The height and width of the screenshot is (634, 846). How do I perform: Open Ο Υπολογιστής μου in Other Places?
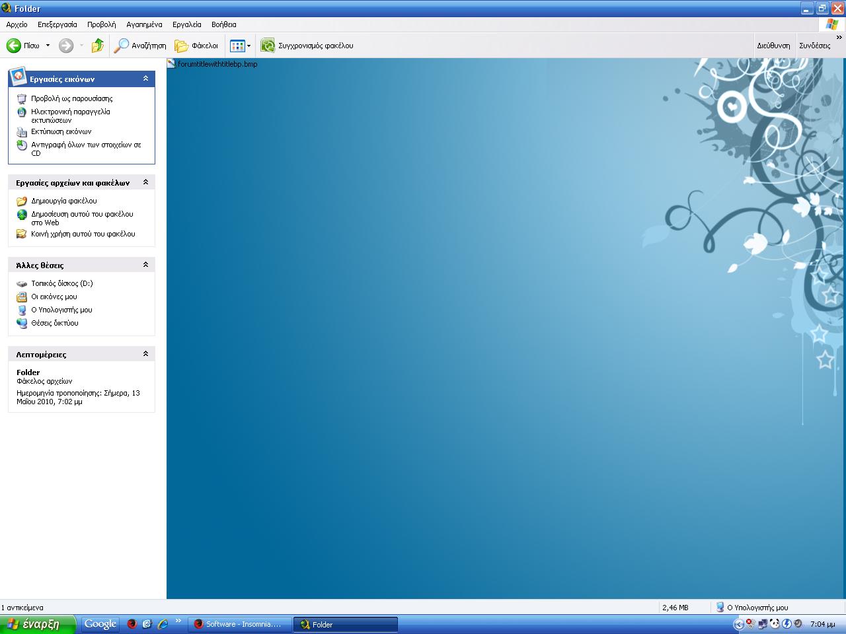[61, 310]
